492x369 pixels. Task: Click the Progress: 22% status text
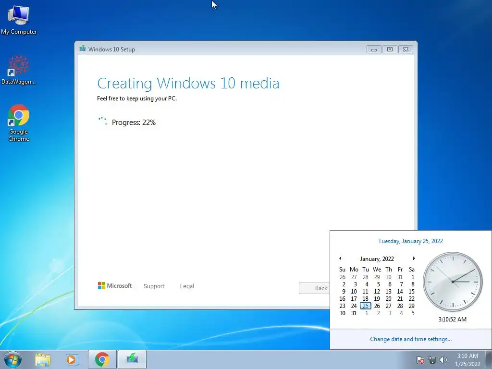134,123
